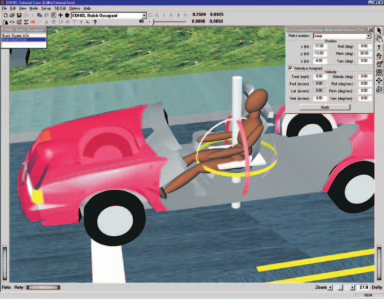
Task: Click the Pitch (deg) position field
Action: [x=365, y=53]
